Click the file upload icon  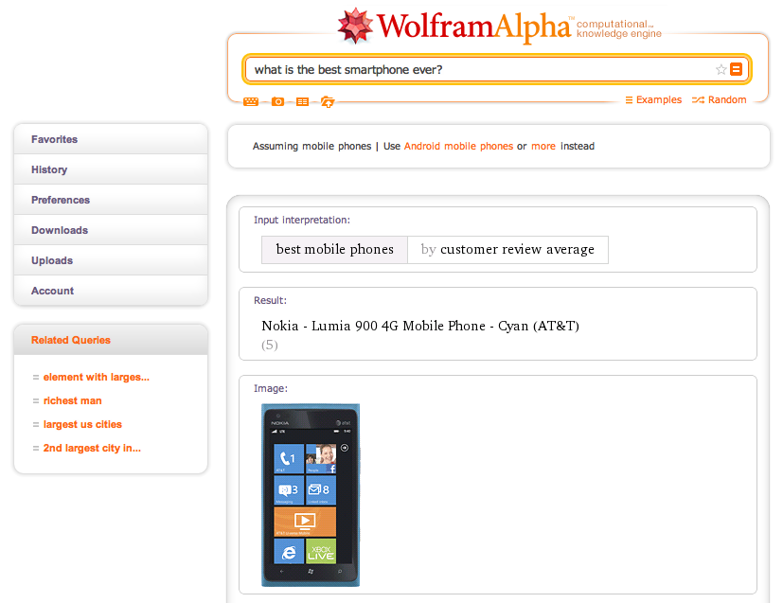(328, 101)
